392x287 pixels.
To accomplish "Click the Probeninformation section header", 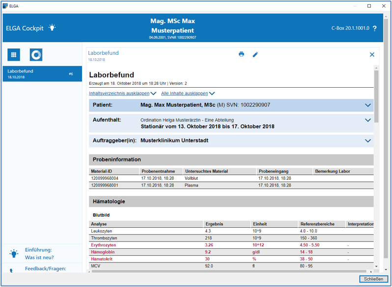I will (231, 160).
